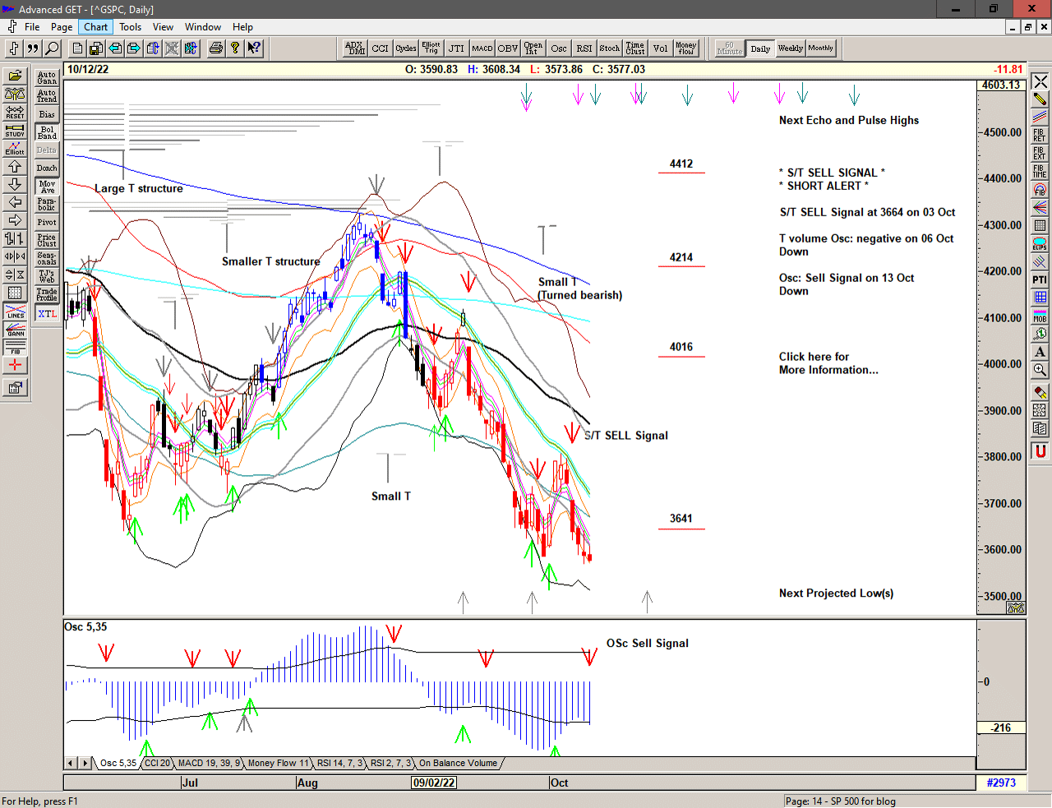The width and height of the screenshot is (1052, 808).
Task: Click the Stoch indicator button
Action: coord(609,48)
